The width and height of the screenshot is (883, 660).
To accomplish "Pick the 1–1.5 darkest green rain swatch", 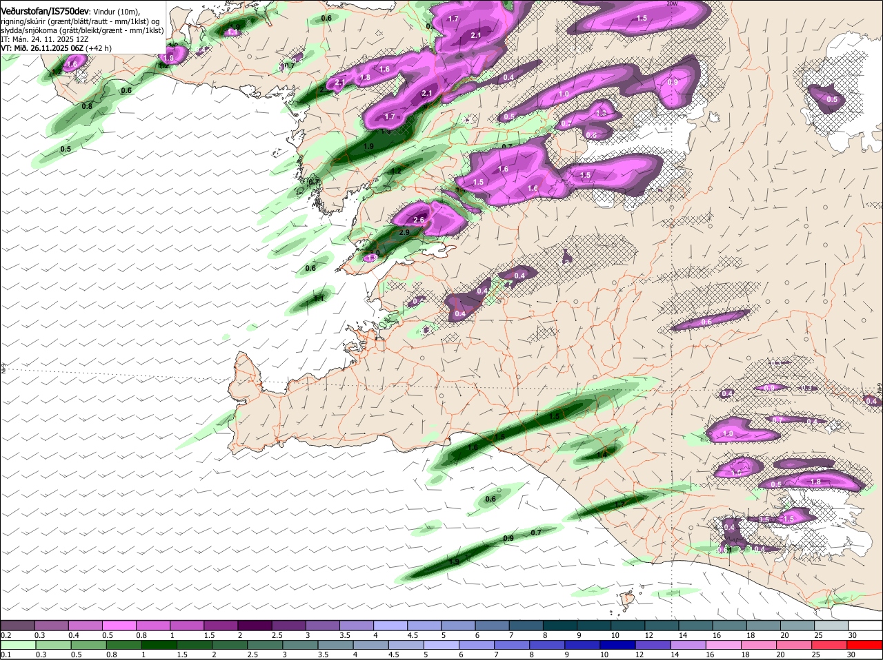I will point(159,645).
